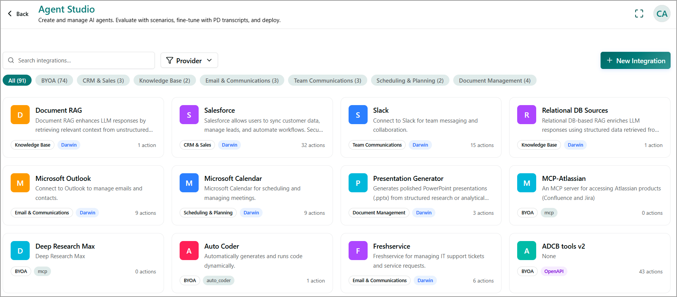The image size is (677, 297).
Task: Click the search magnifier icon
Action: coord(11,61)
